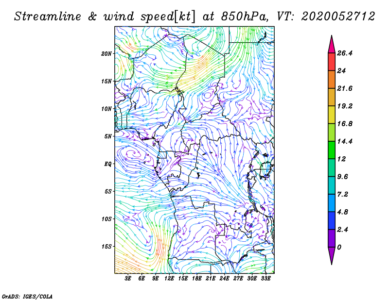Click the 24E longitude label
The image size is (389, 300).
coord(224,279)
